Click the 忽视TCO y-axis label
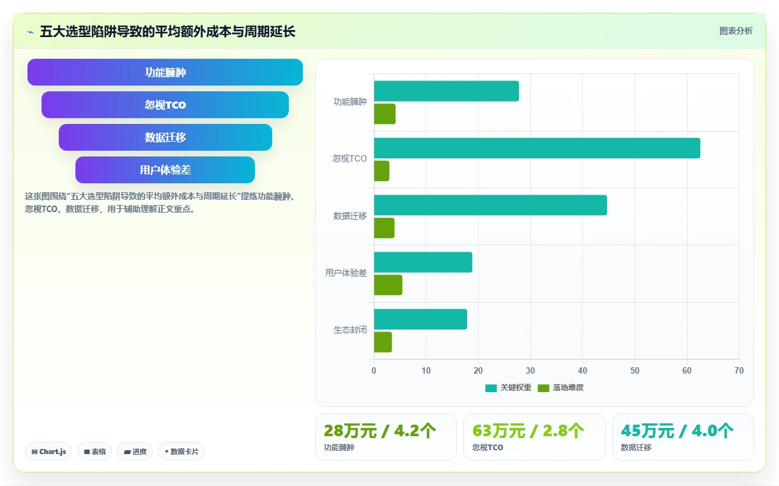Image resolution: width=779 pixels, height=486 pixels. pyautogui.click(x=350, y=158)
